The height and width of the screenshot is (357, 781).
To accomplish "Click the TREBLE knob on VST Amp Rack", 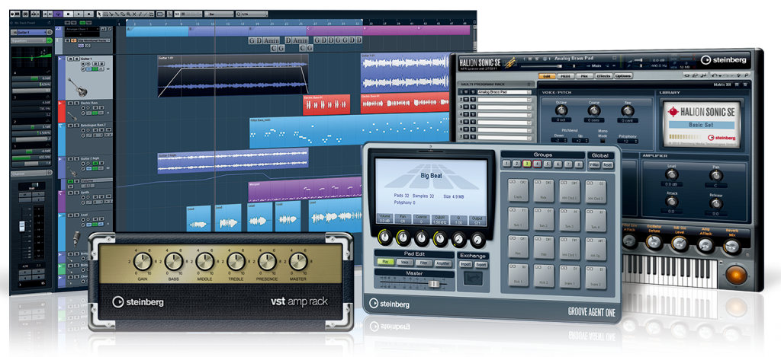I will [236, 261].
